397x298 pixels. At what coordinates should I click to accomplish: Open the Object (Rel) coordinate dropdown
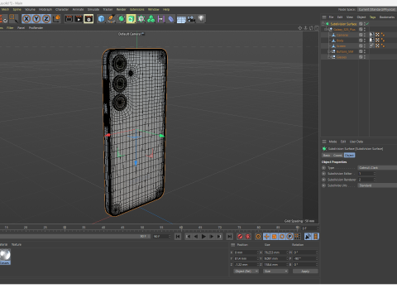(x=246, y=272)
